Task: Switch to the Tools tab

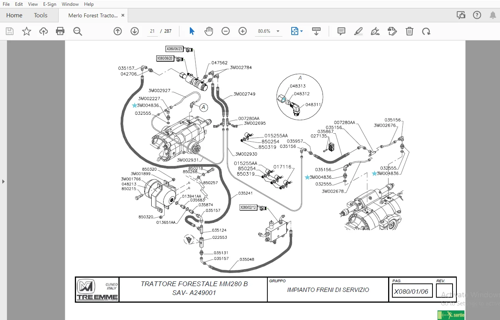Action: pos(41,15)
